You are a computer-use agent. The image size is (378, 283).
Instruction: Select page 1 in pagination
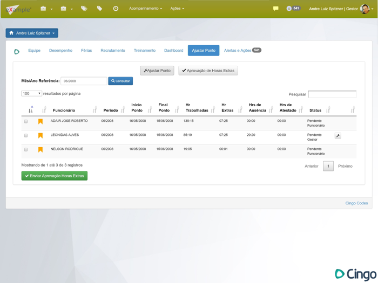click(x=328, y=166)
